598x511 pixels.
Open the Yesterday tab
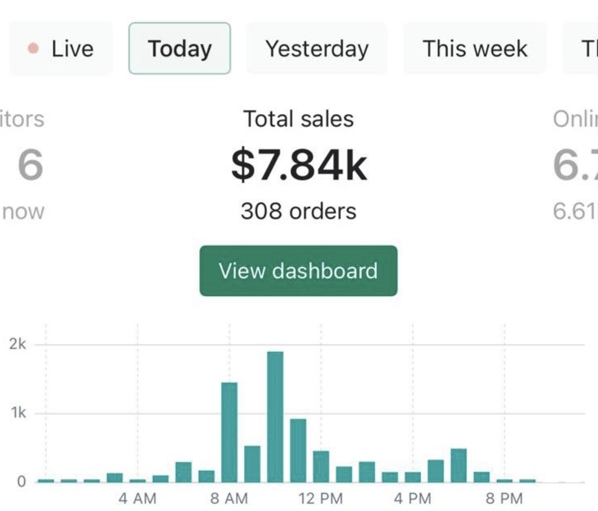click(x=317, y=49)
